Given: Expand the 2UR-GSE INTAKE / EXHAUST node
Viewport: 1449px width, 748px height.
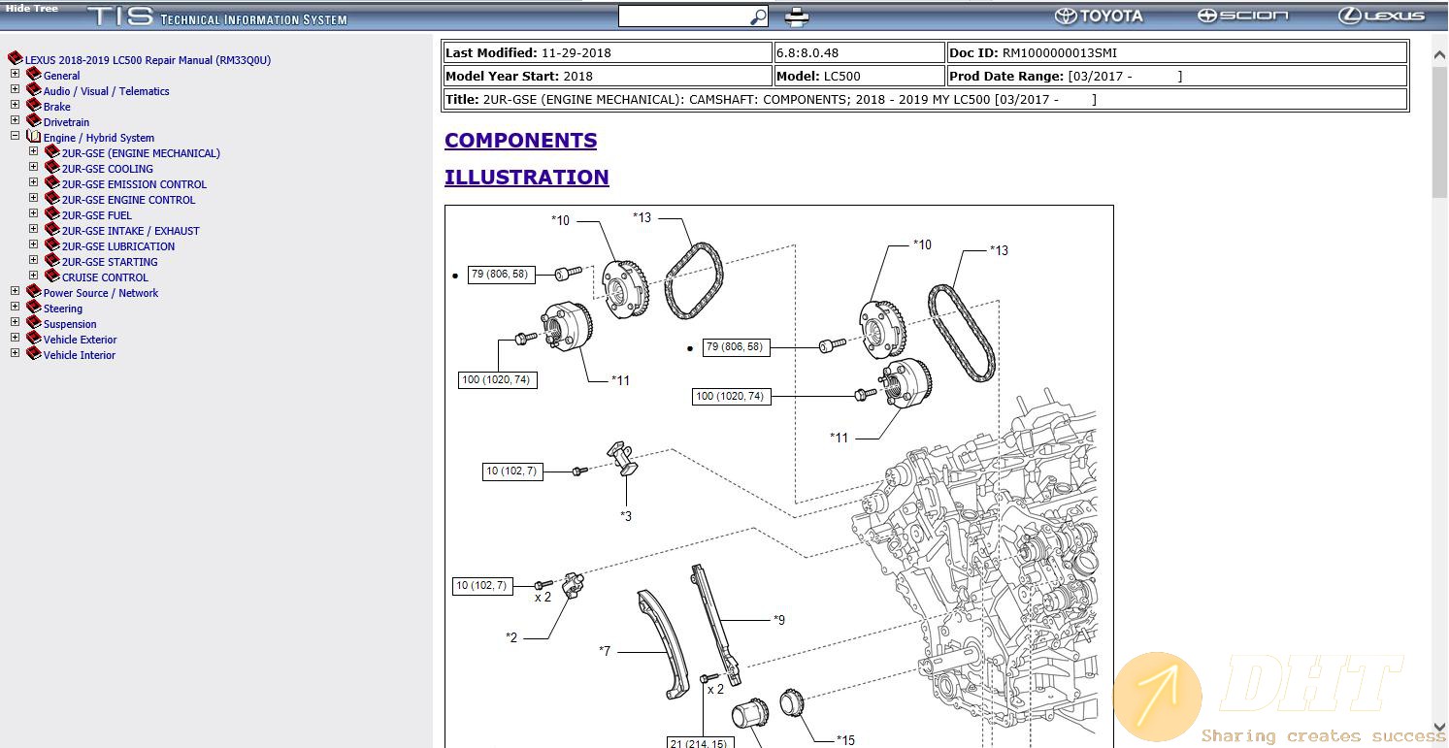Looking at the screenshot, I should click(x=33, y=229).
